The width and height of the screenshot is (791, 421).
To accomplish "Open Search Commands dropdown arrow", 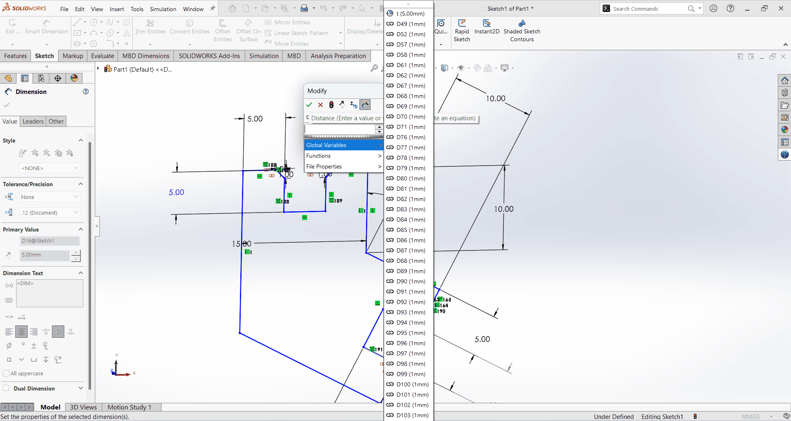I will 699,9.
